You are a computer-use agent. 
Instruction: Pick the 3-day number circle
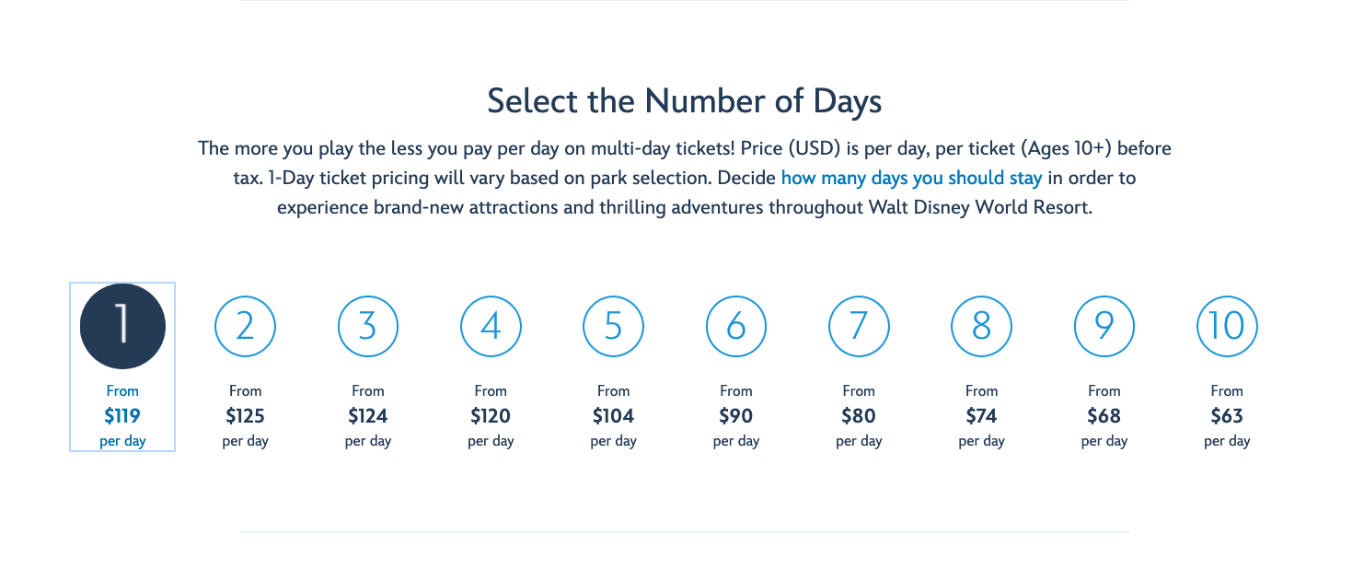368,326
